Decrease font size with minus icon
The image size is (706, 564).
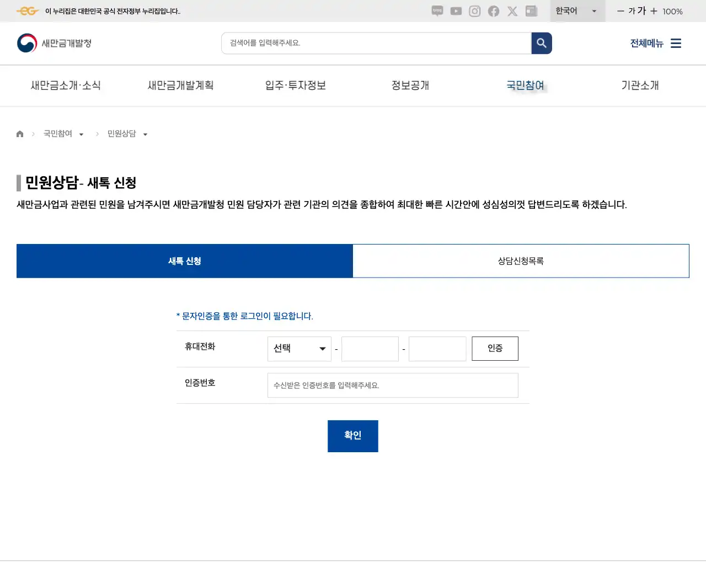[x=621, y=11]
